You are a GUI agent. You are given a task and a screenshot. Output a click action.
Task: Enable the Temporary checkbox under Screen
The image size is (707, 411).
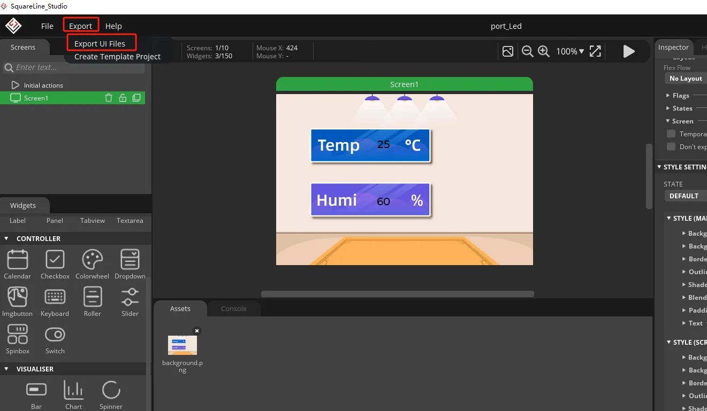point(671,134)
